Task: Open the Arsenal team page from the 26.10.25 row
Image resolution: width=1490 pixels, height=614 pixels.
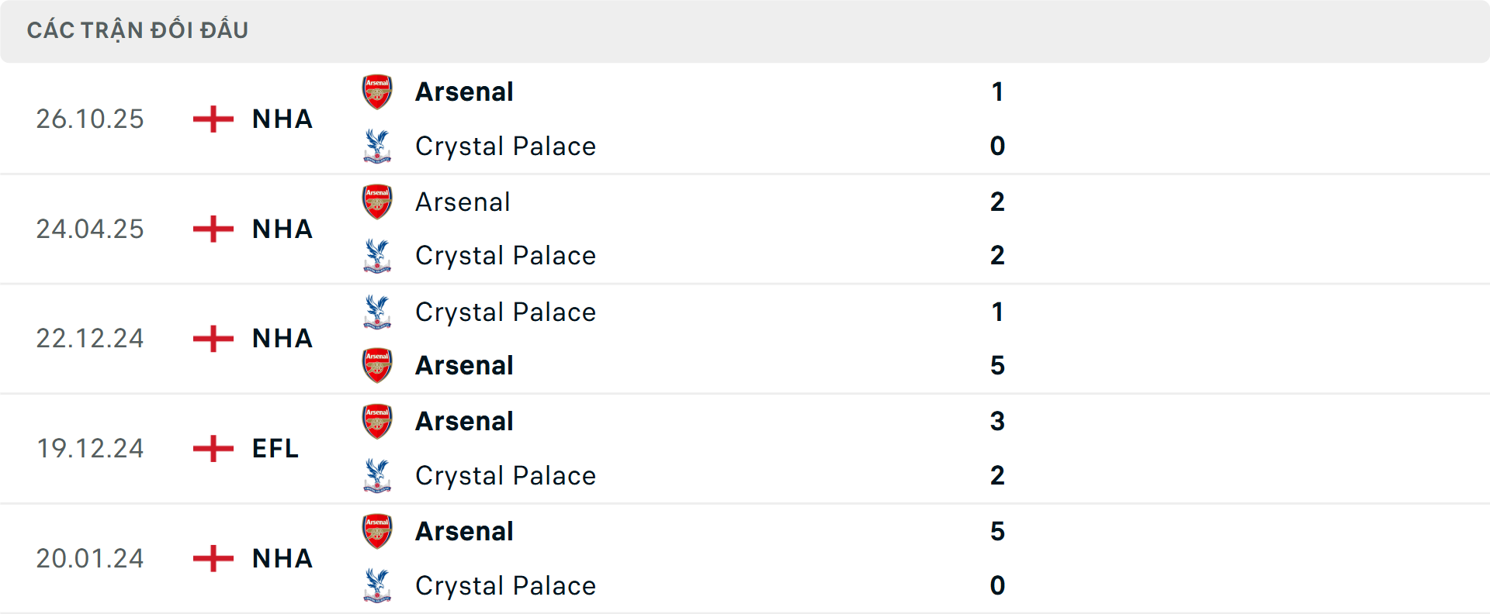Action: [464, 91]
